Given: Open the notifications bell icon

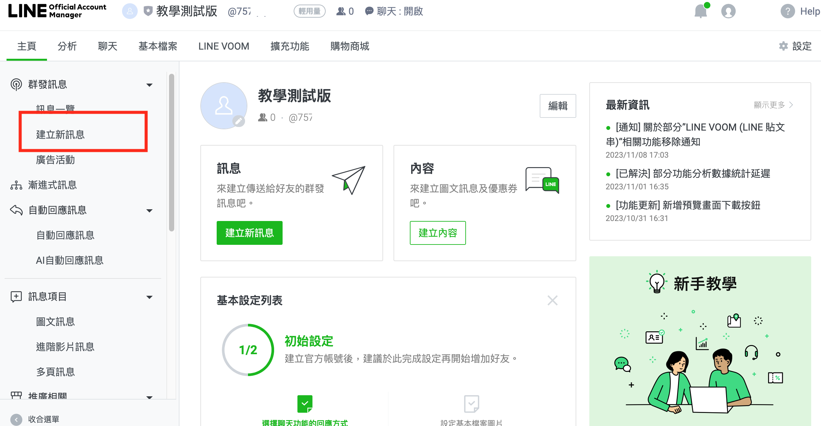Looking at the screenshot, I should pos(701,11).
